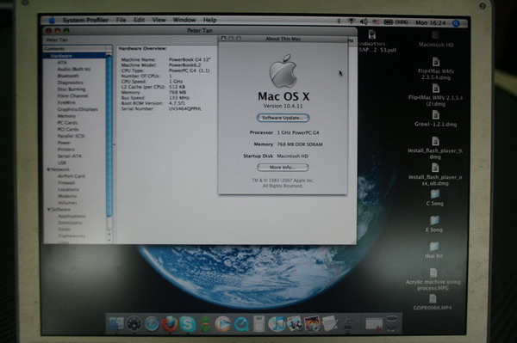Open the View menu
Viewport: 517px width, 343px height.
(x=159, y=20)
